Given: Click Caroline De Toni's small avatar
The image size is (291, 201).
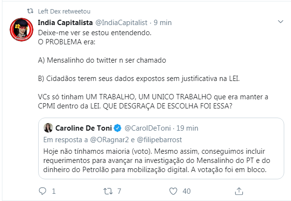Looking at the screenshot, I should pos(49,128).
